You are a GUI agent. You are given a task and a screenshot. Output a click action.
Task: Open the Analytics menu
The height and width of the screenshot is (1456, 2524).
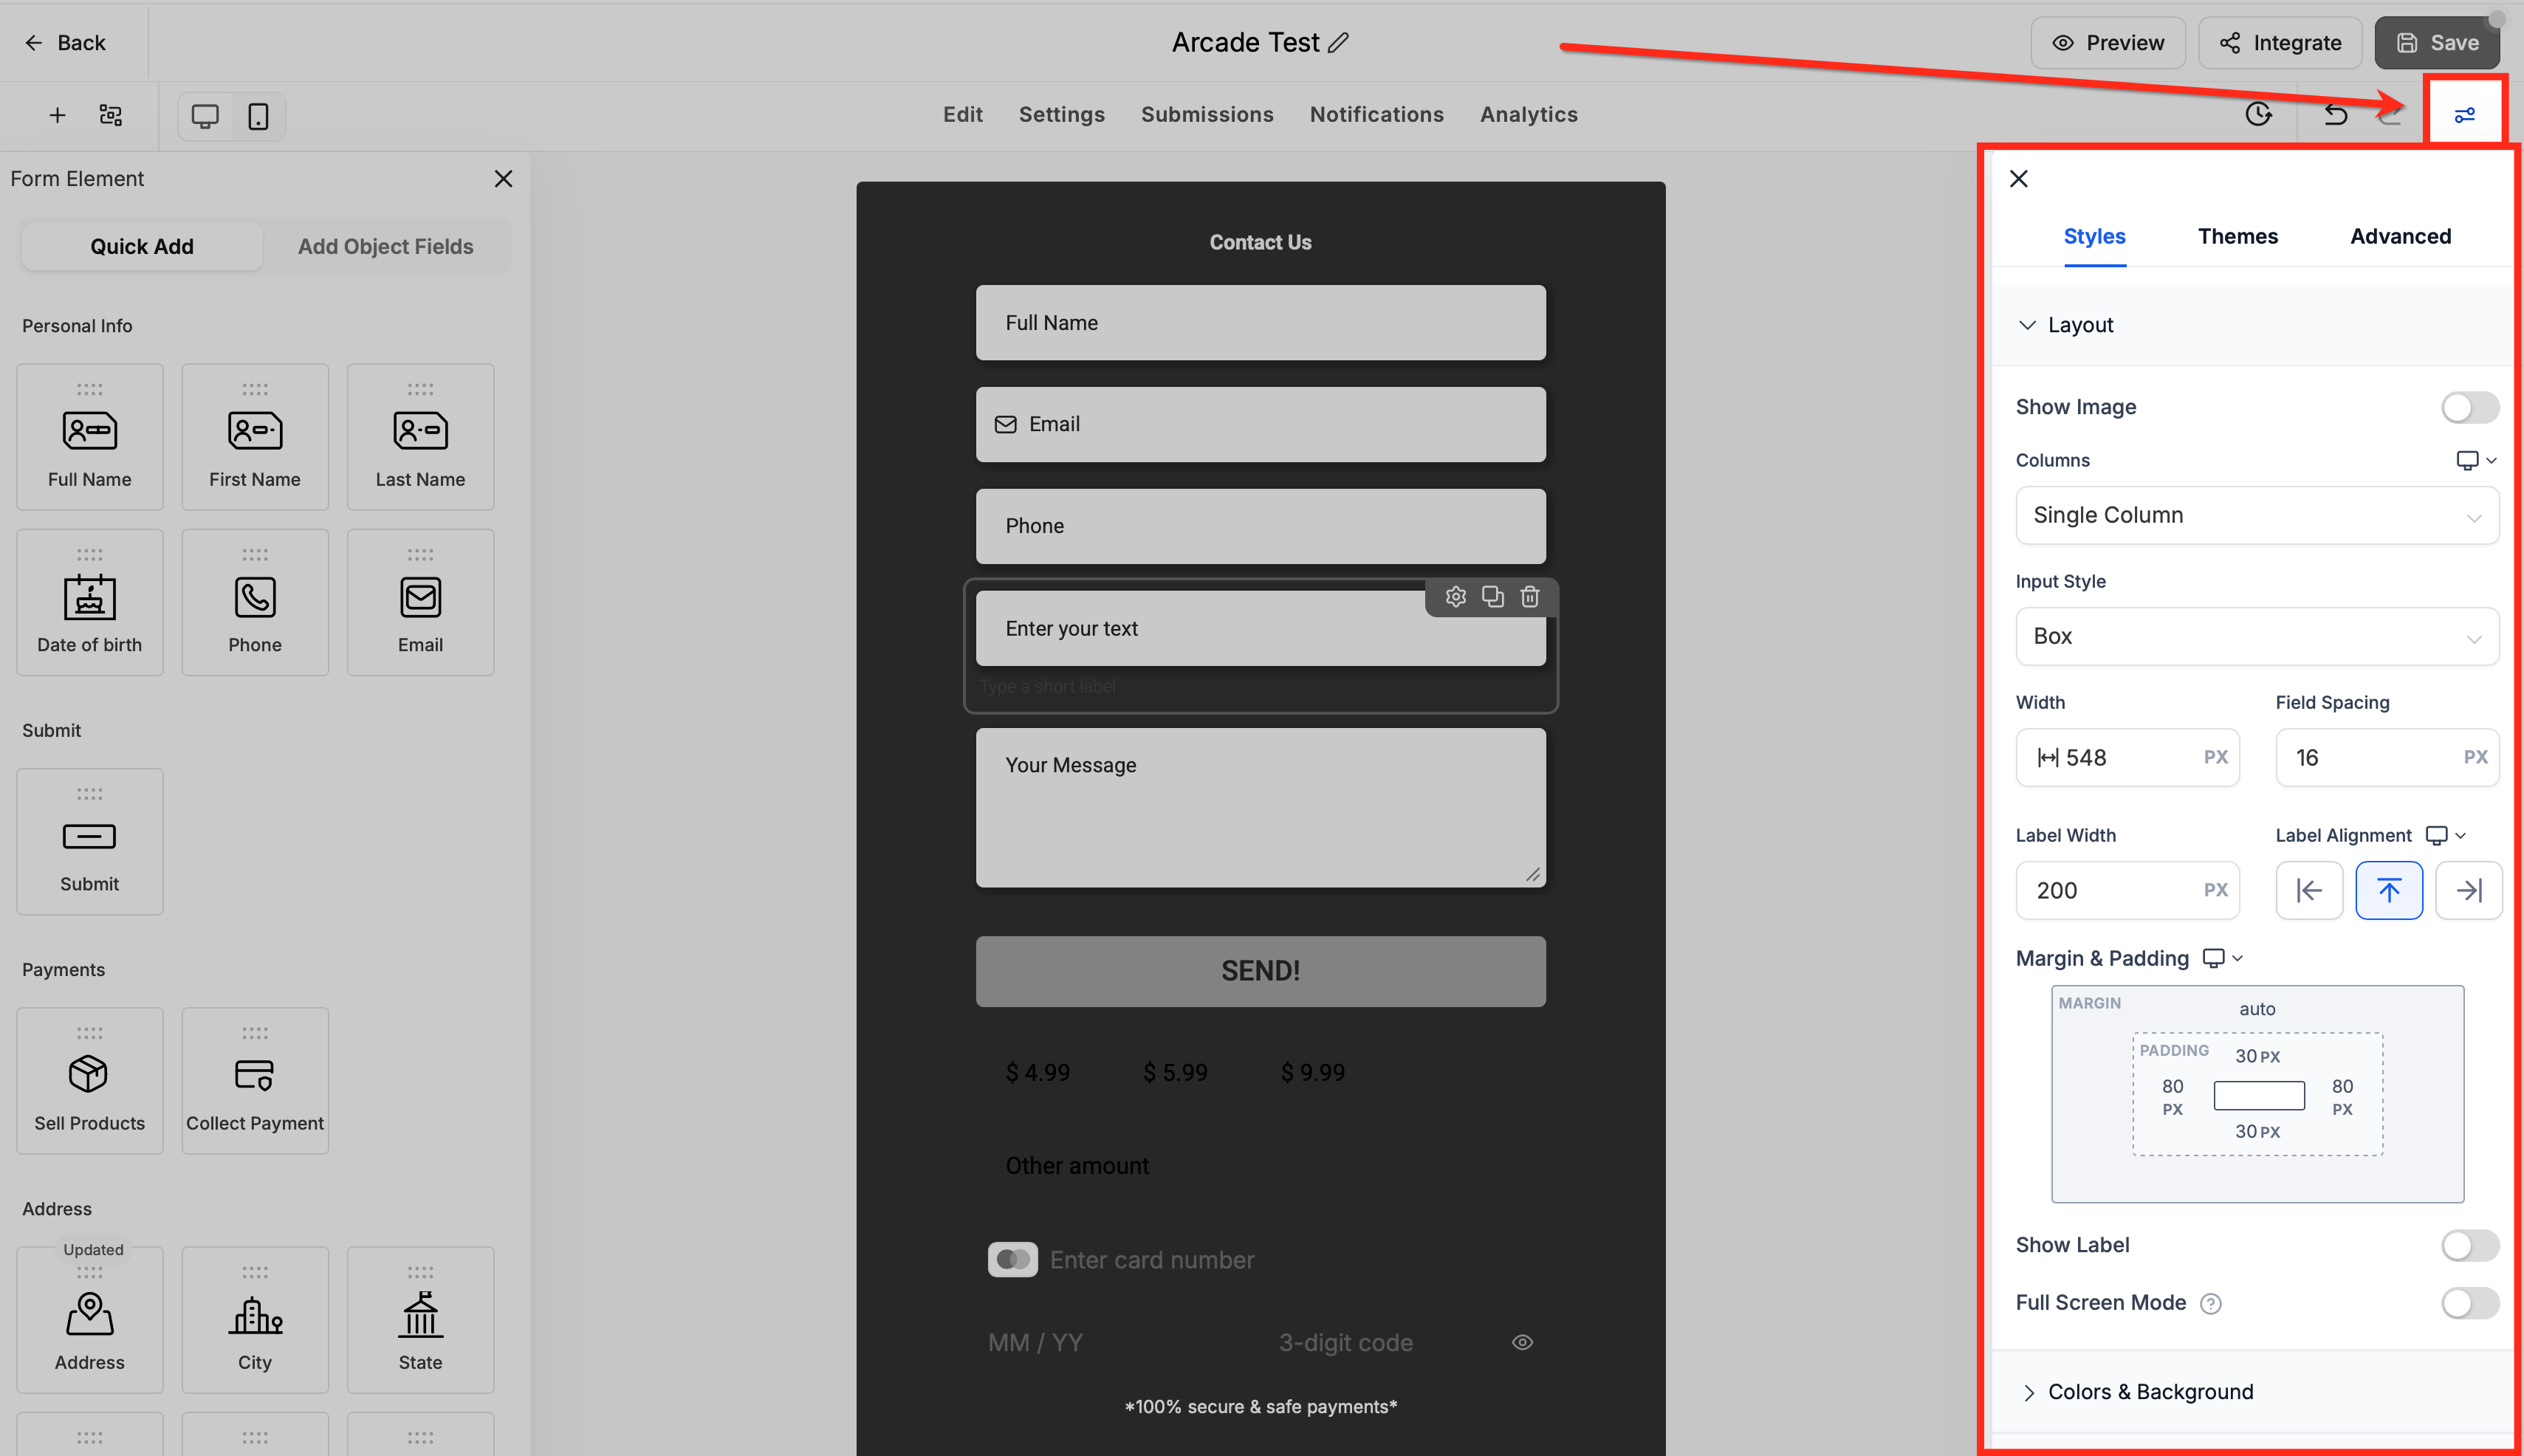tap(1528, 115)
